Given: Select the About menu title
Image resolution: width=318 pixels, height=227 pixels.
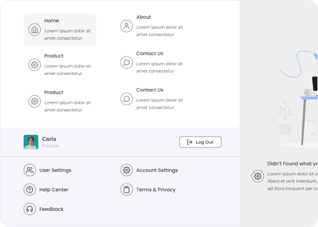Looking at the screenshot, I should pos(143,17).
